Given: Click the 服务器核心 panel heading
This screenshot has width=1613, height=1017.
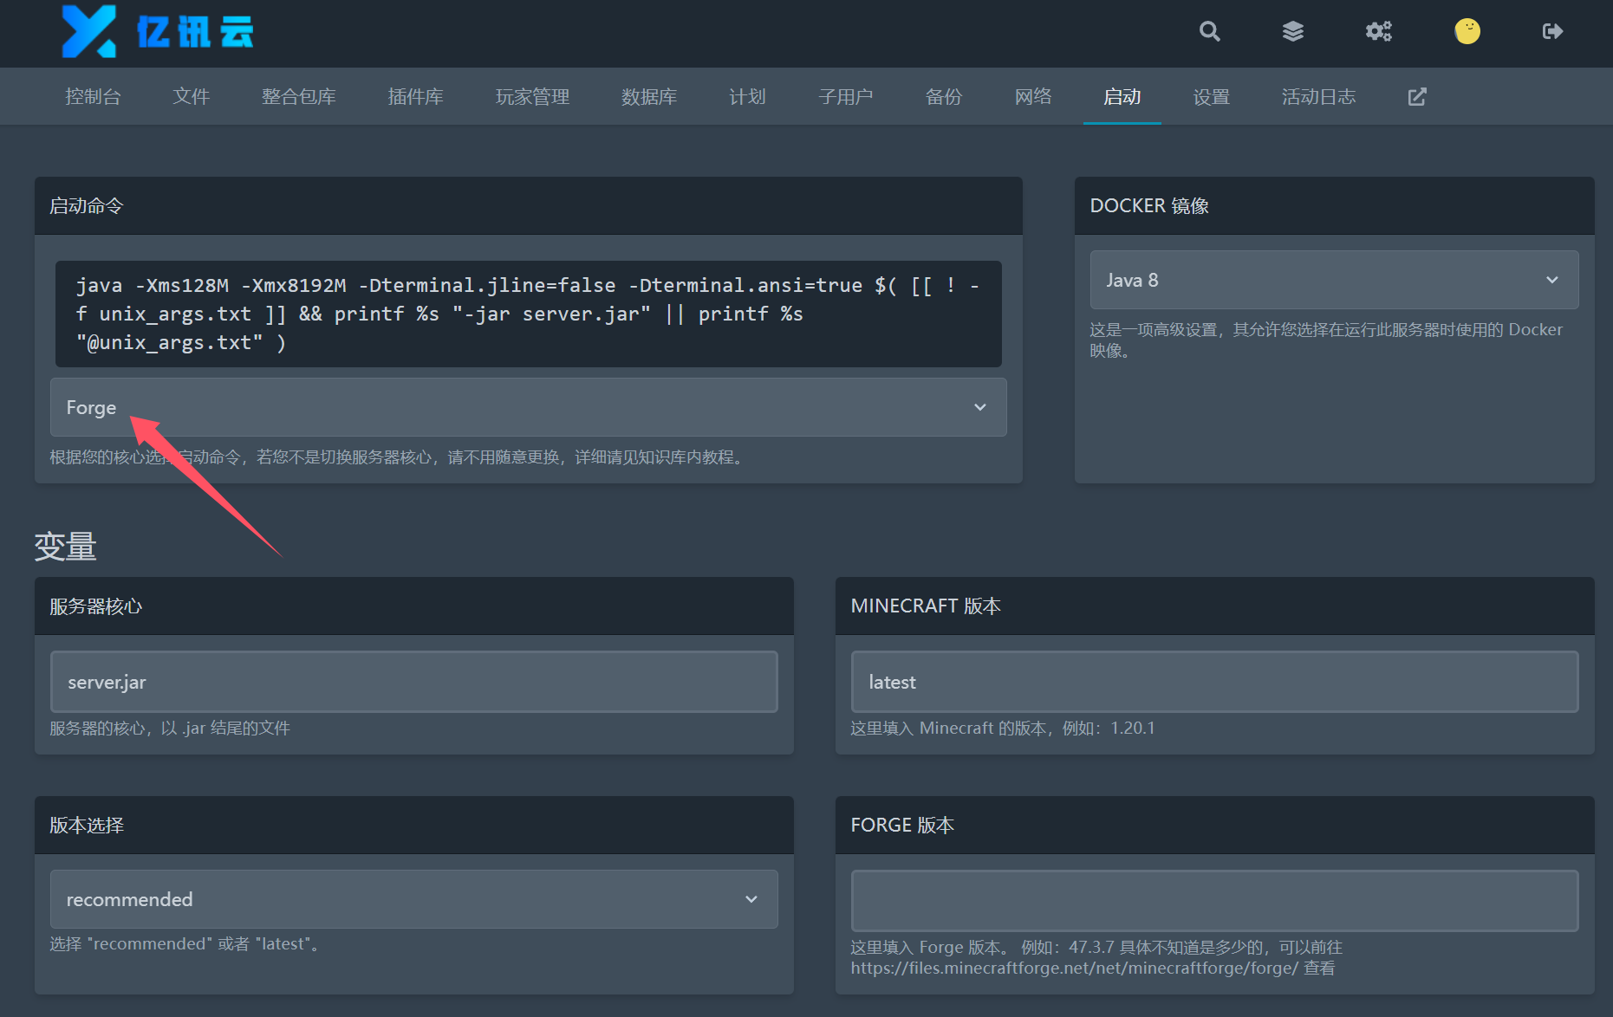Looking at the screenshot, I should pos(96,606).
